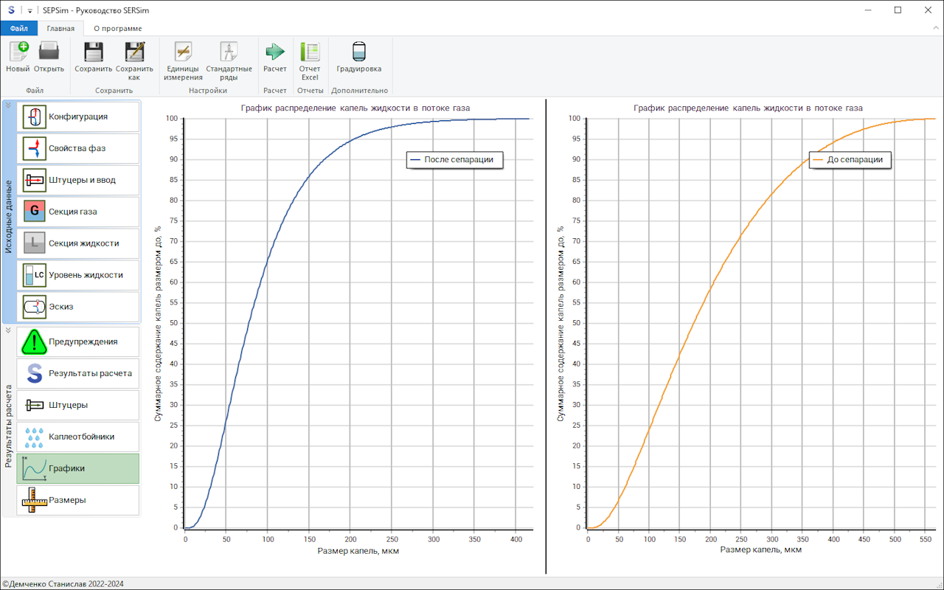Viewport: 944px width, 590px height.
Task: Open Стандартные ряды settings
Action: [229, 60]
